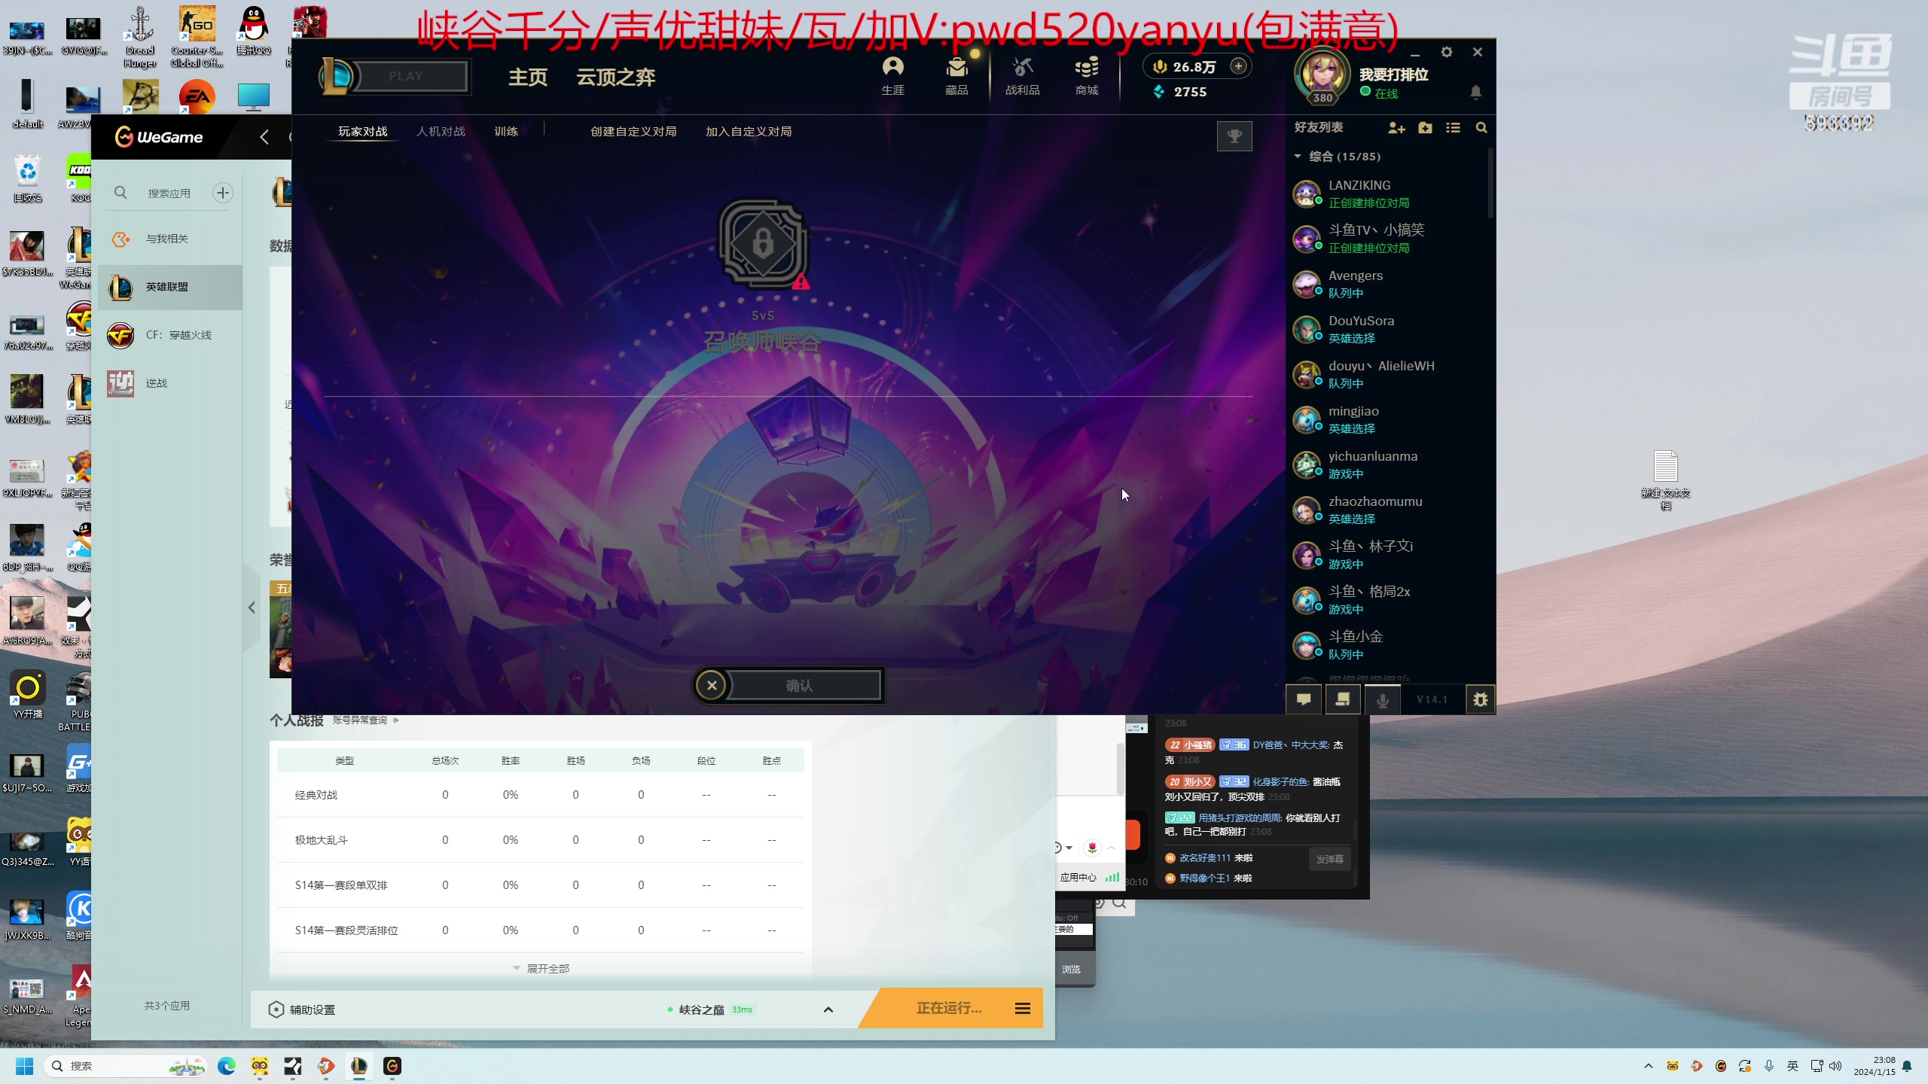Click the 经典对战 row in stats table
1928x1084 pixels.
click(541, 795)
